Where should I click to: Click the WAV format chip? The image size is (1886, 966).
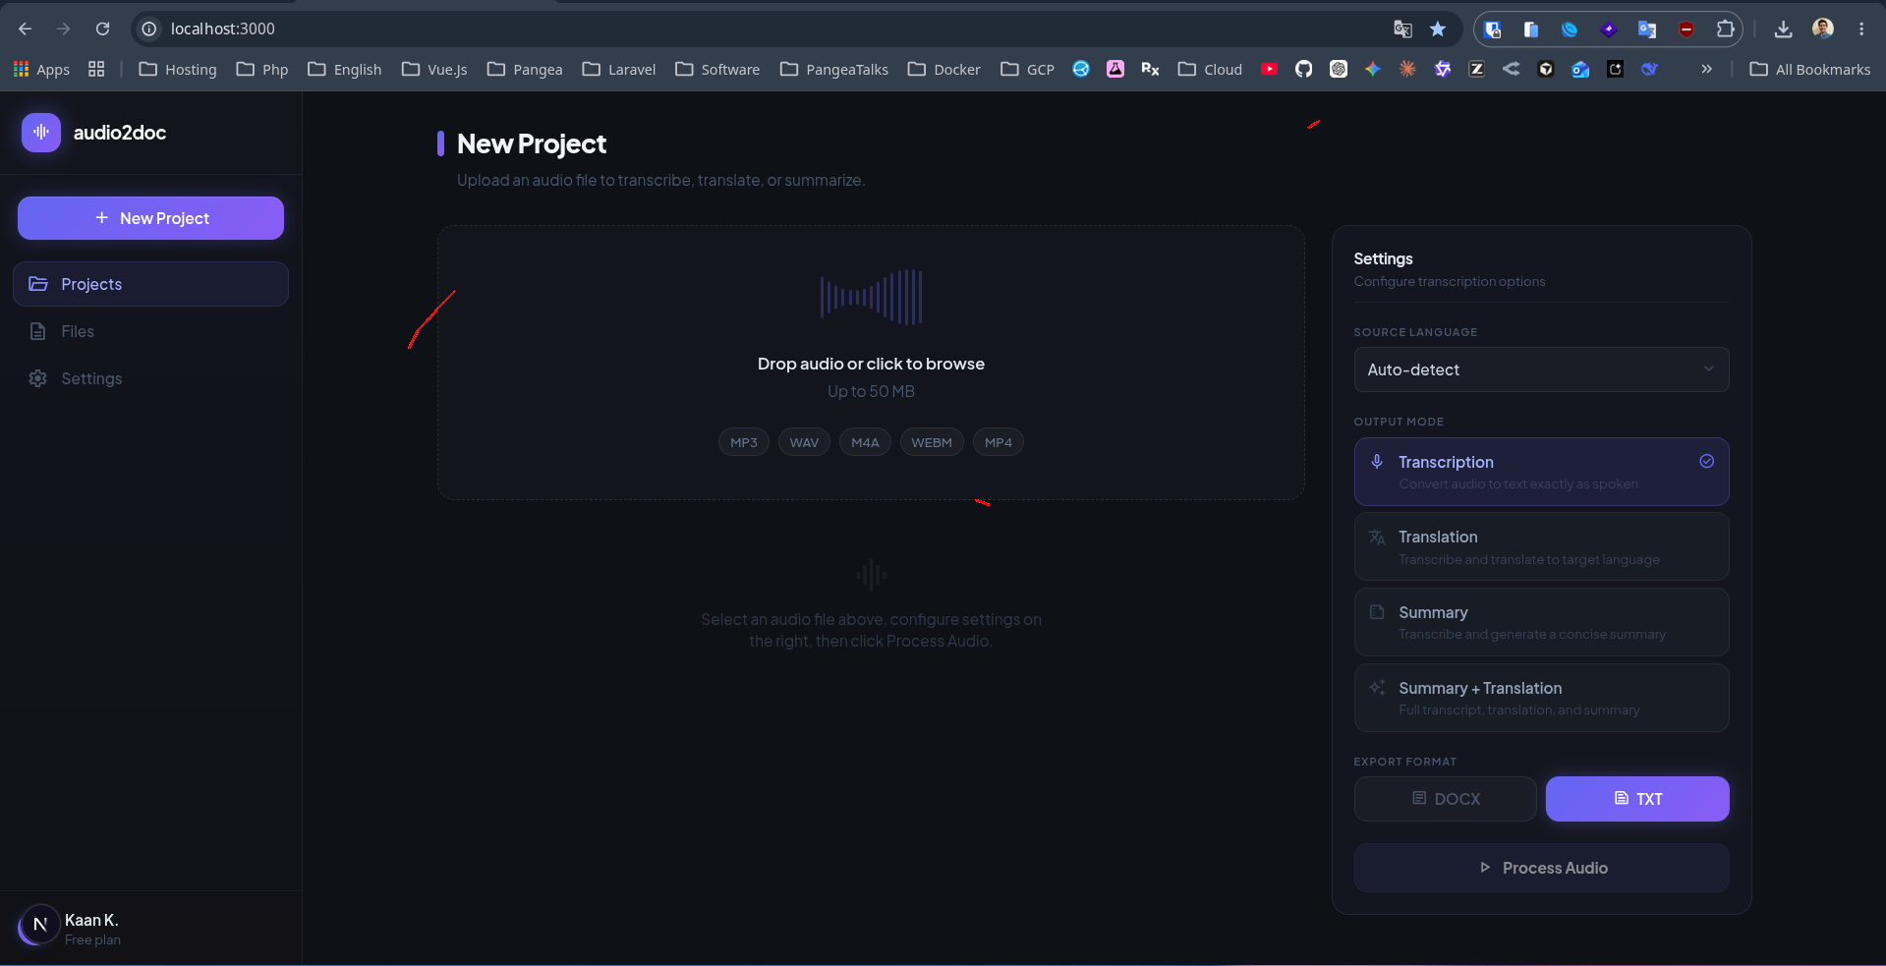804,442
